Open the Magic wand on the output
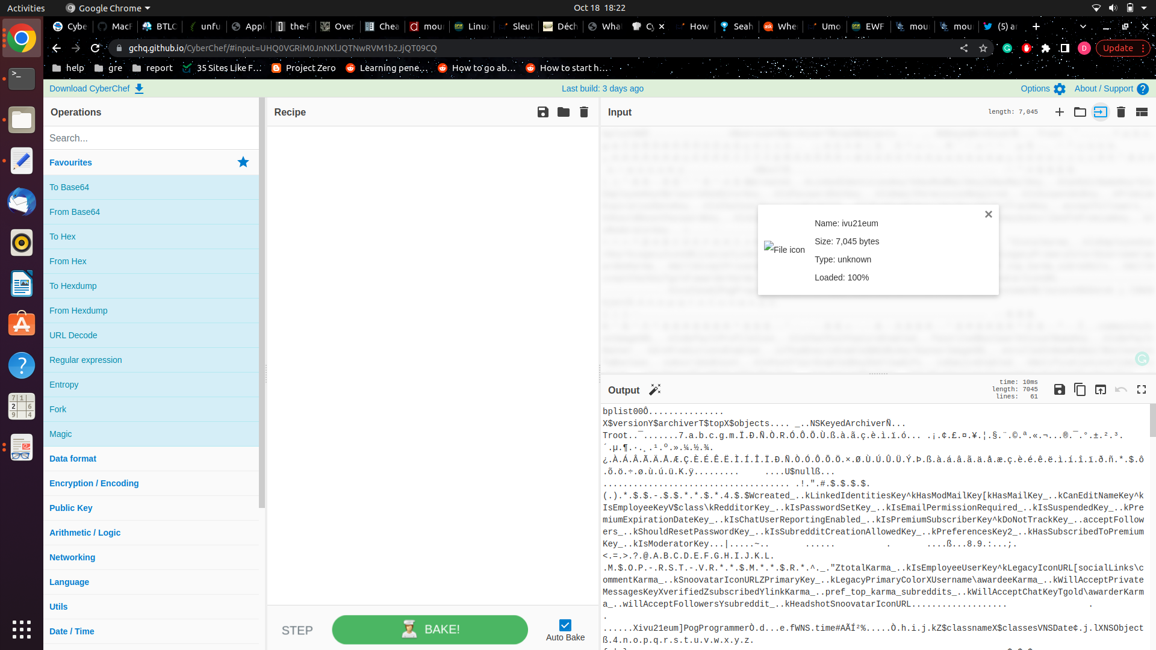Image resolution: width=1156 pixels, height=650 pixels. [x=655, y=389]
